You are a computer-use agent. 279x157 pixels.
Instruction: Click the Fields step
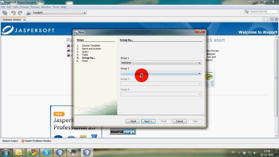(x=85, y=55)
